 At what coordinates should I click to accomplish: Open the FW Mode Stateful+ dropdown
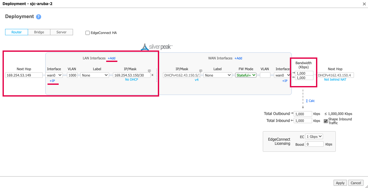246,75
